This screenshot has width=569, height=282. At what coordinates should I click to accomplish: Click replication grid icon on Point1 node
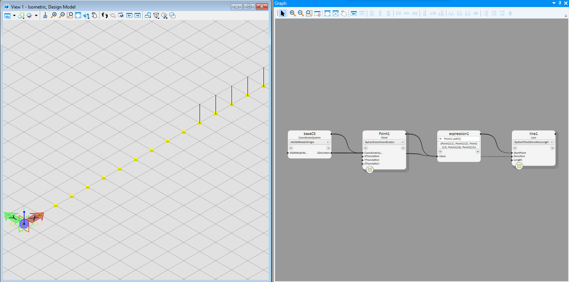point(370,170)
